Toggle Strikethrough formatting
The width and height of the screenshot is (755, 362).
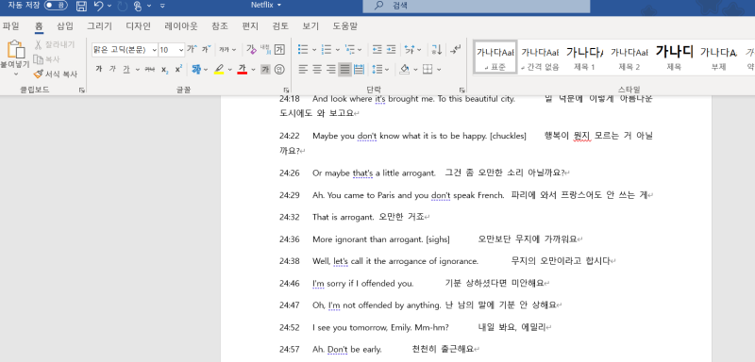(150, 69)
